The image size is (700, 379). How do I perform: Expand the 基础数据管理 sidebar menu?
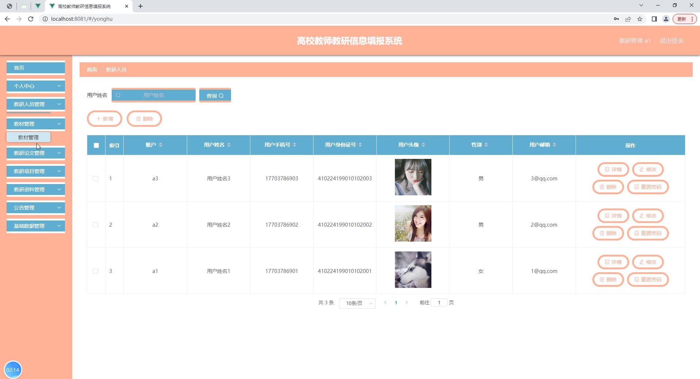pyautogui.click(x=36, y=226)
